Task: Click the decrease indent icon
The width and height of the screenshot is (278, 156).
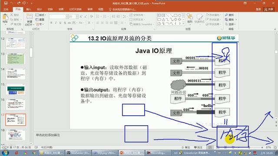Action: click(113, 16)
